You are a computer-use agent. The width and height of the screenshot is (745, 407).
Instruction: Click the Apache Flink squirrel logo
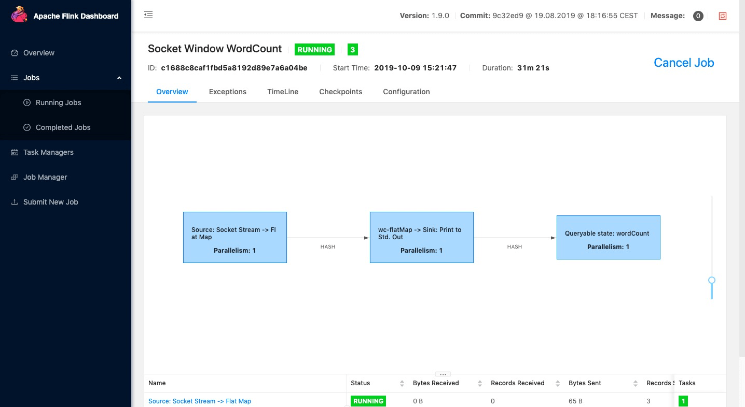(20, 15)
